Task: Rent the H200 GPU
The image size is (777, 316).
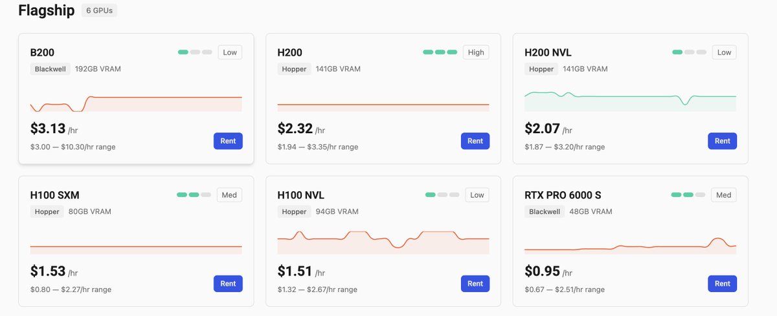Action: 475,141
